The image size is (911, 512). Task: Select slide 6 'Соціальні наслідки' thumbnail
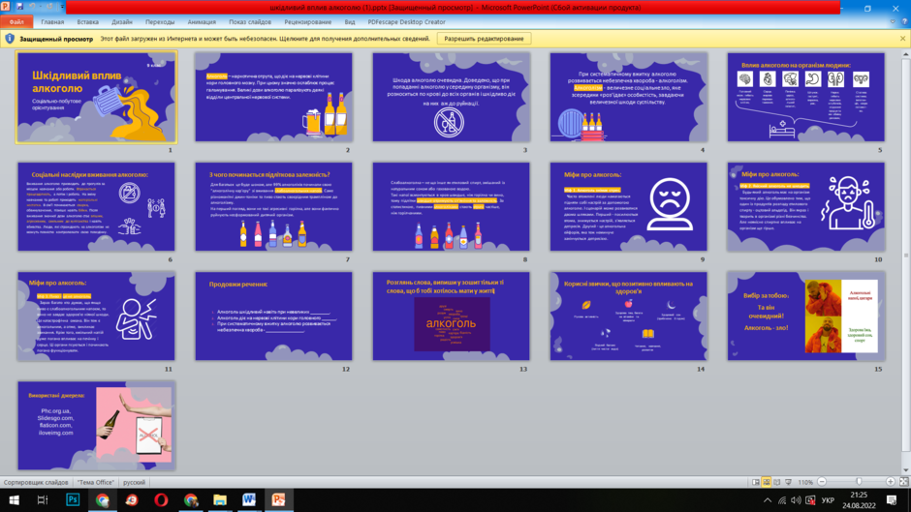(x=97, y=207)
